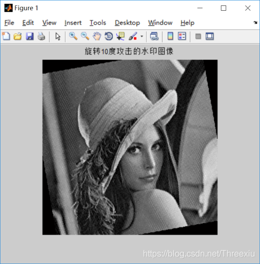Image resolution: width=260 pixels, height=264 pixels.
Task: Activate the Zoom In magnifier tool
Action: pyautogui.click(x=73, y=36)
